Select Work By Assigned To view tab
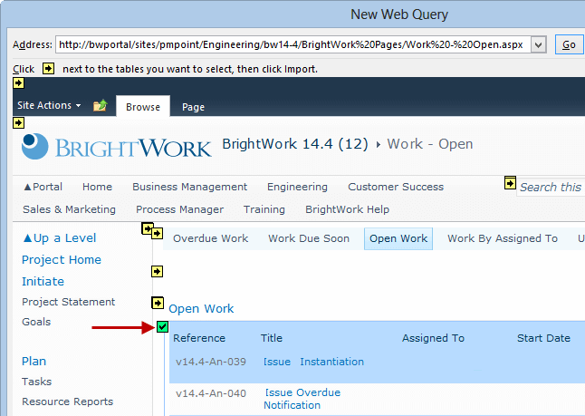The height and width of the screenshot is (416, 585). (x=503, y=238)
